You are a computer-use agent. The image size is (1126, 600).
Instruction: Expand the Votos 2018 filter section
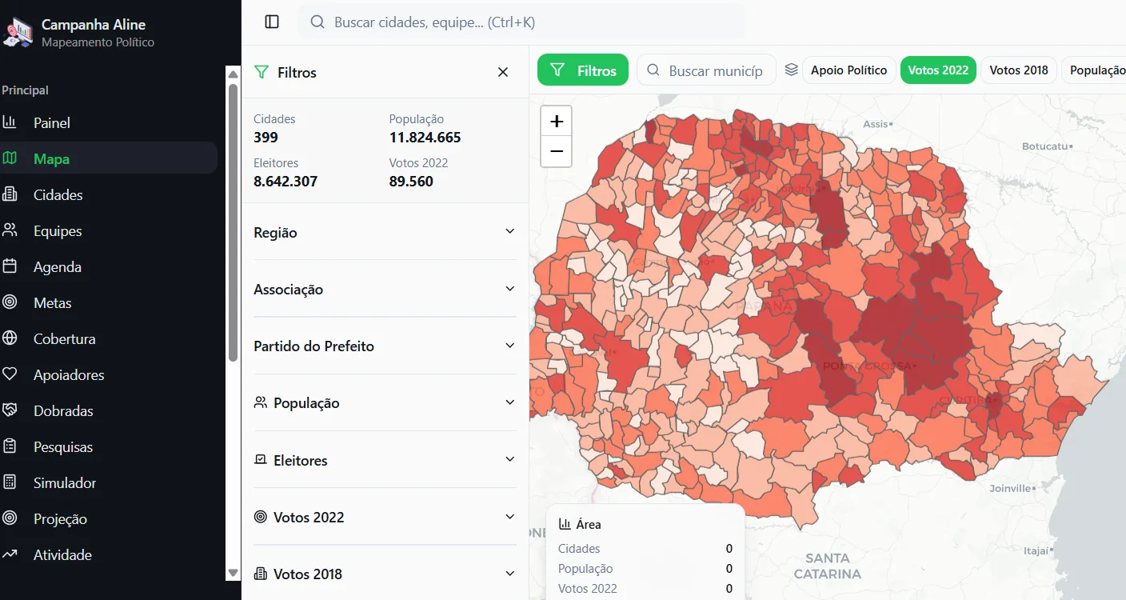(385, 574)
